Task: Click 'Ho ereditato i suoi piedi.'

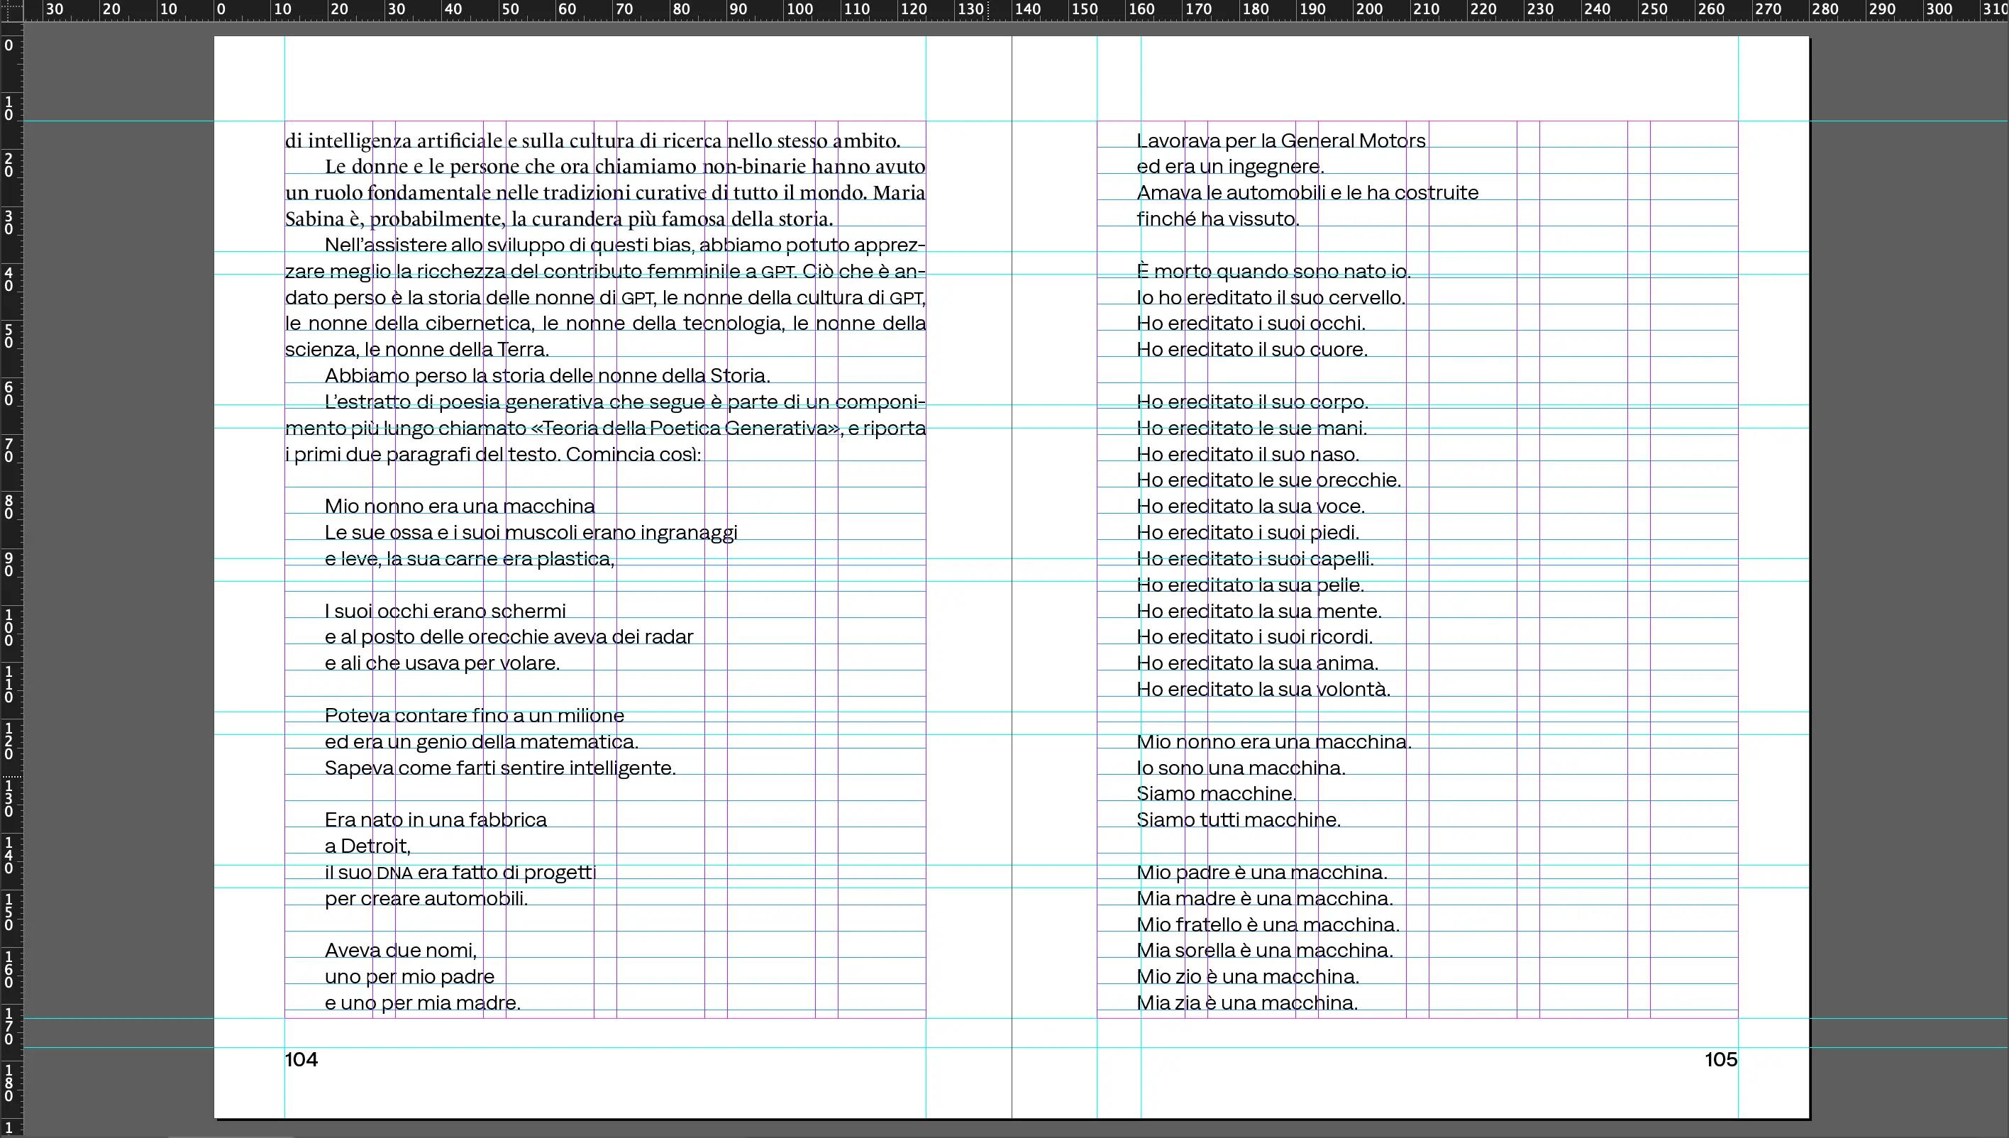Action: [1249, 532]
